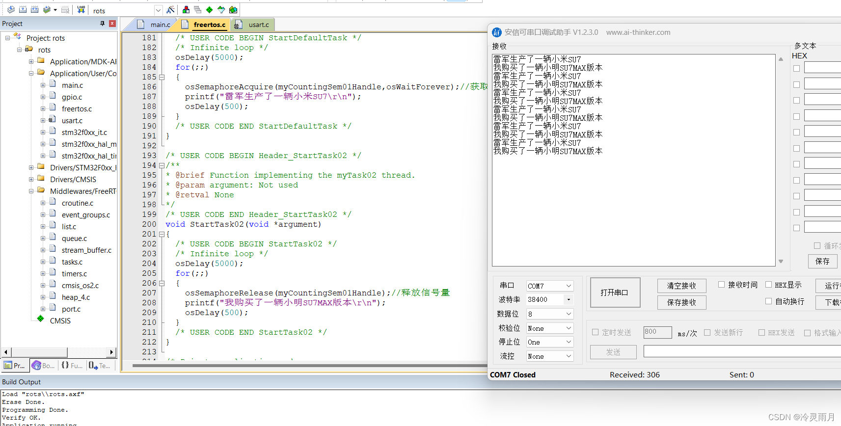841x426 pixels.
Task: Click the Manage Multi-Project Workspace icon
Action: (198, 10)
